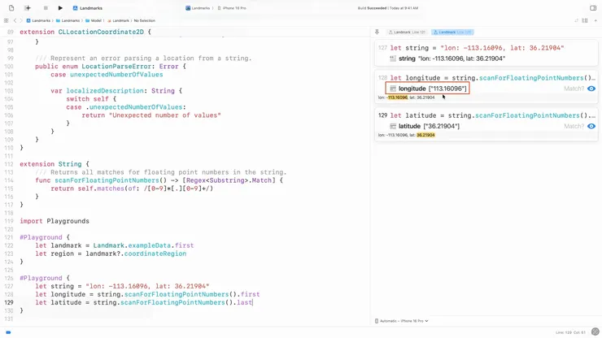Toggle the right inspector panel icon
Screen dimensions: 602x338
[592, 8]
